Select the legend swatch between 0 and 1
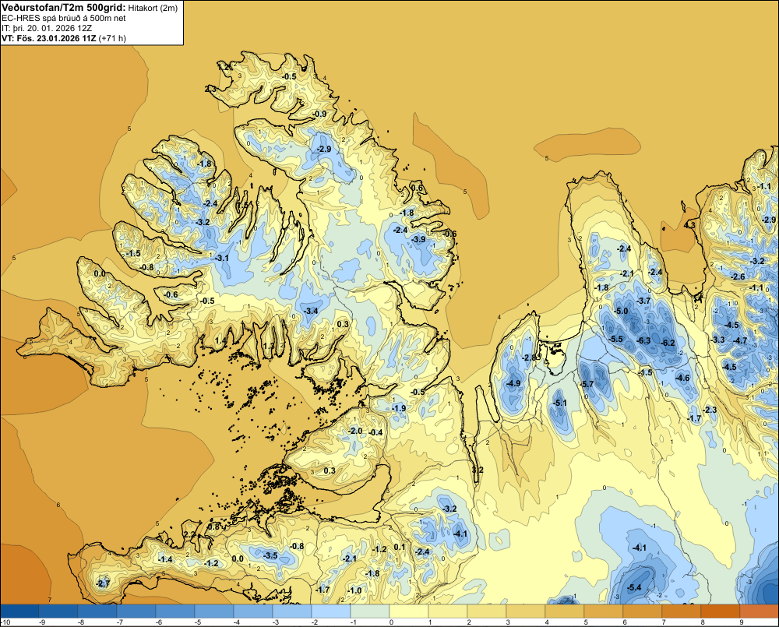This screenshot has width=779, height=627. tap(409, 611)
